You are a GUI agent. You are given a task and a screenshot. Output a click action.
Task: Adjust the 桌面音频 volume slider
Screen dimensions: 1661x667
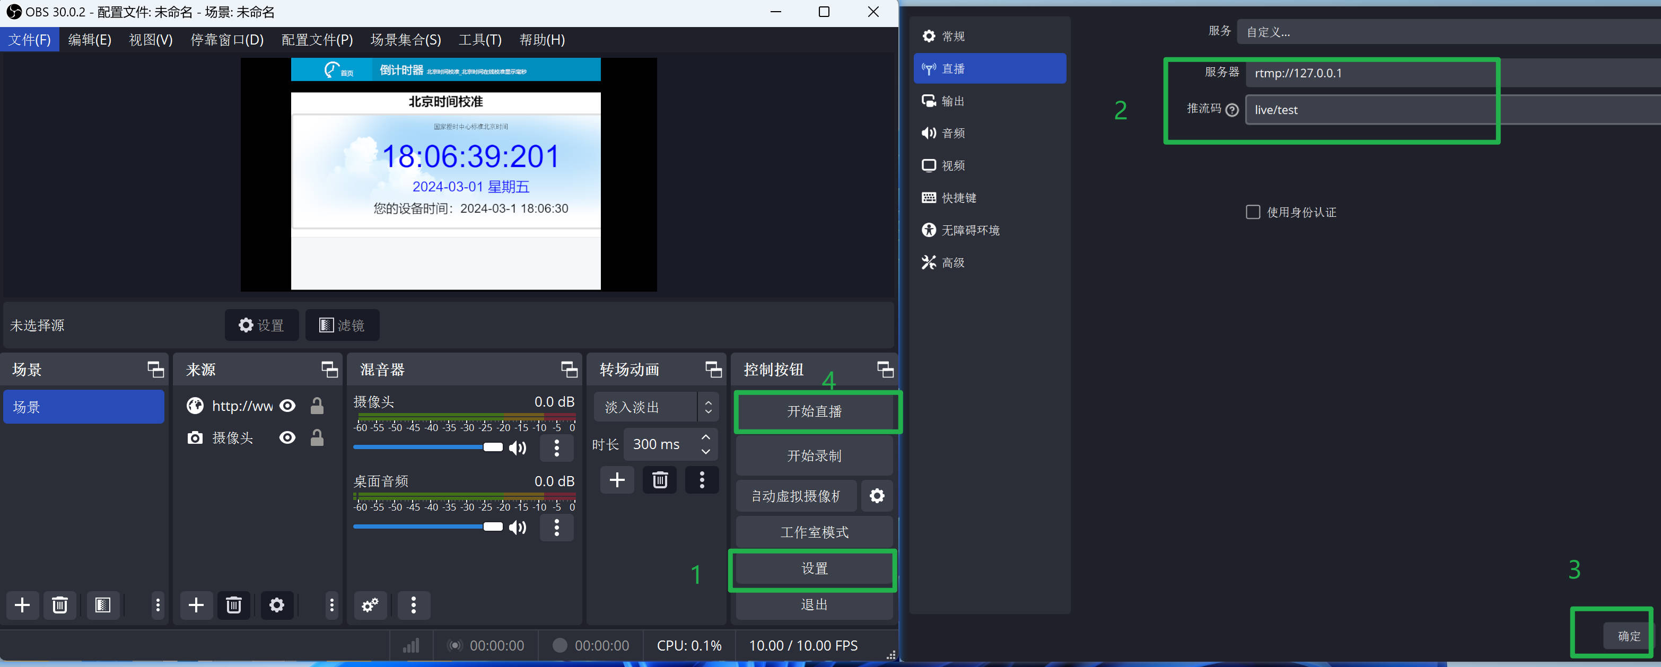click(x=428, y=527)
